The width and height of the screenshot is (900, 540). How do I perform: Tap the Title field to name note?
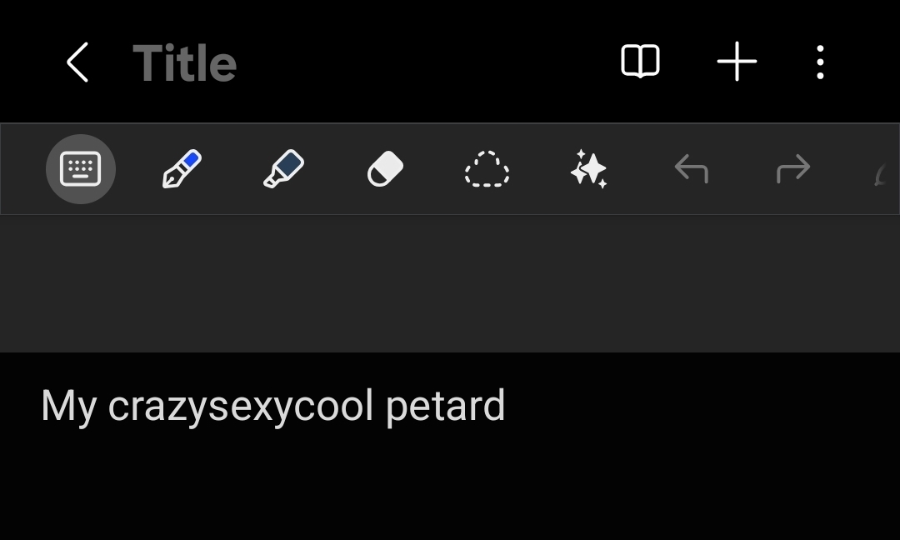pyautogui.click(x=185, y=63)
